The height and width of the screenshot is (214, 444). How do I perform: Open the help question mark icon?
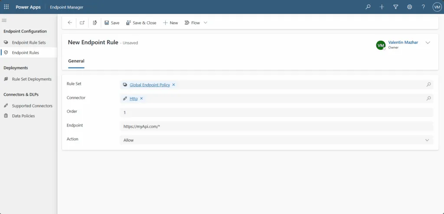tap(423, 7)
